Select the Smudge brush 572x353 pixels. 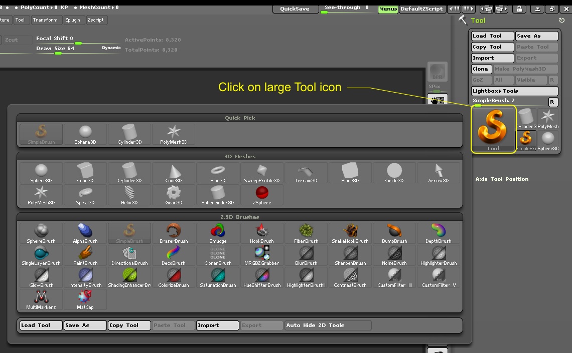point(218,234)
